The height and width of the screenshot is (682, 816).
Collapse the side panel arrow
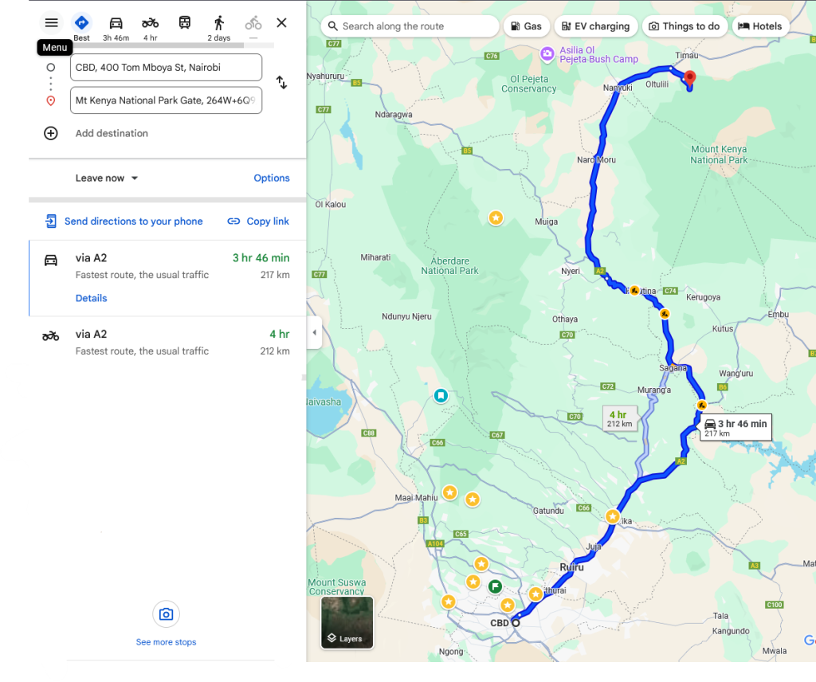314,332
